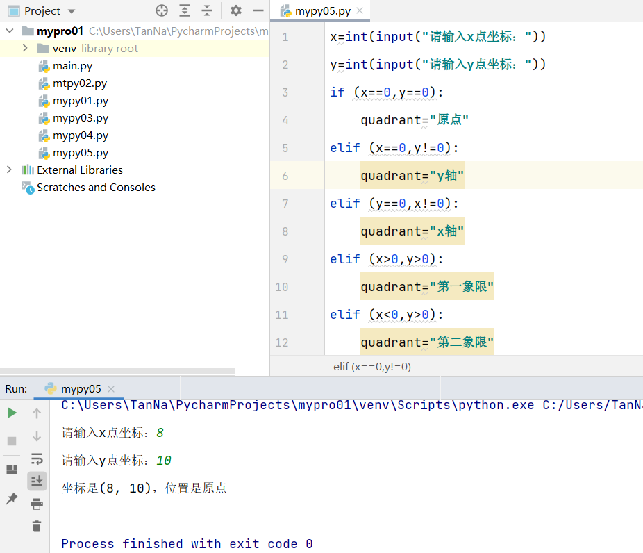
Task: Click console input value 10
Action: tap(164, 461)
